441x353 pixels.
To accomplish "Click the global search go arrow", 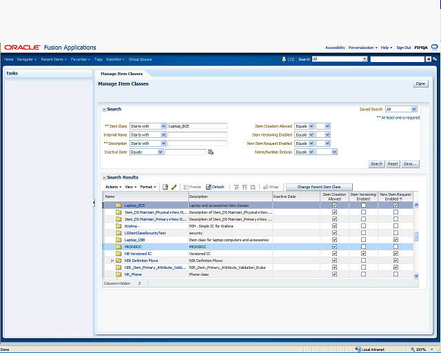I will click(x=429, y=59).
